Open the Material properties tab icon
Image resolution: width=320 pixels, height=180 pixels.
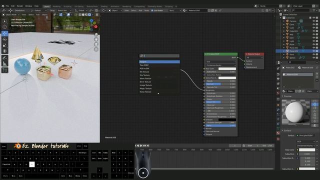point(278,133)
